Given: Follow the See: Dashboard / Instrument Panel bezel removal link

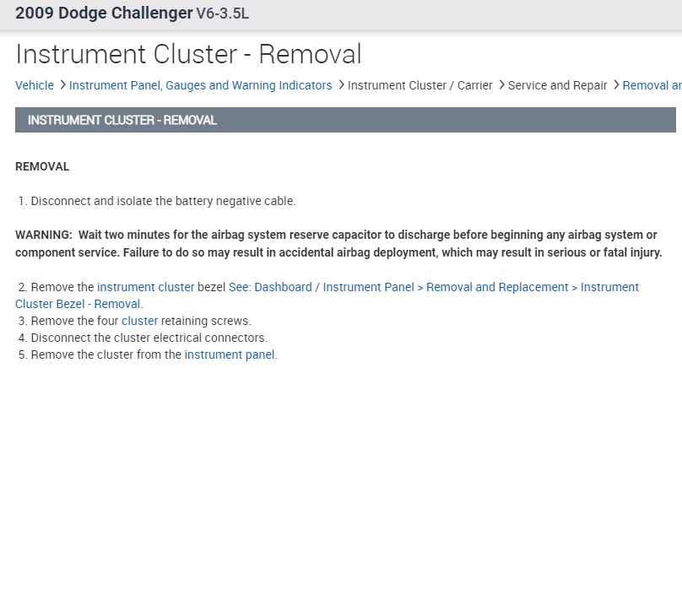Looking at the screenshot, I should [327, 295].
